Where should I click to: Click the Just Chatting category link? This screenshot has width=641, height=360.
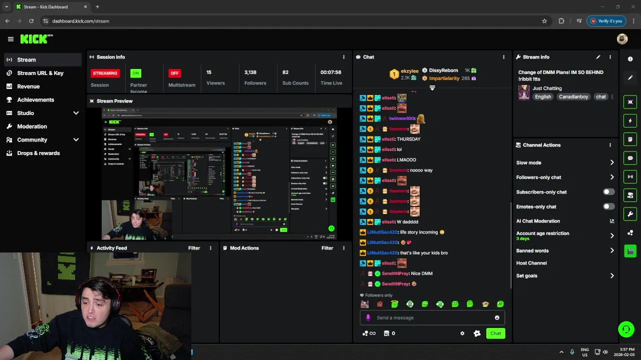547,88
